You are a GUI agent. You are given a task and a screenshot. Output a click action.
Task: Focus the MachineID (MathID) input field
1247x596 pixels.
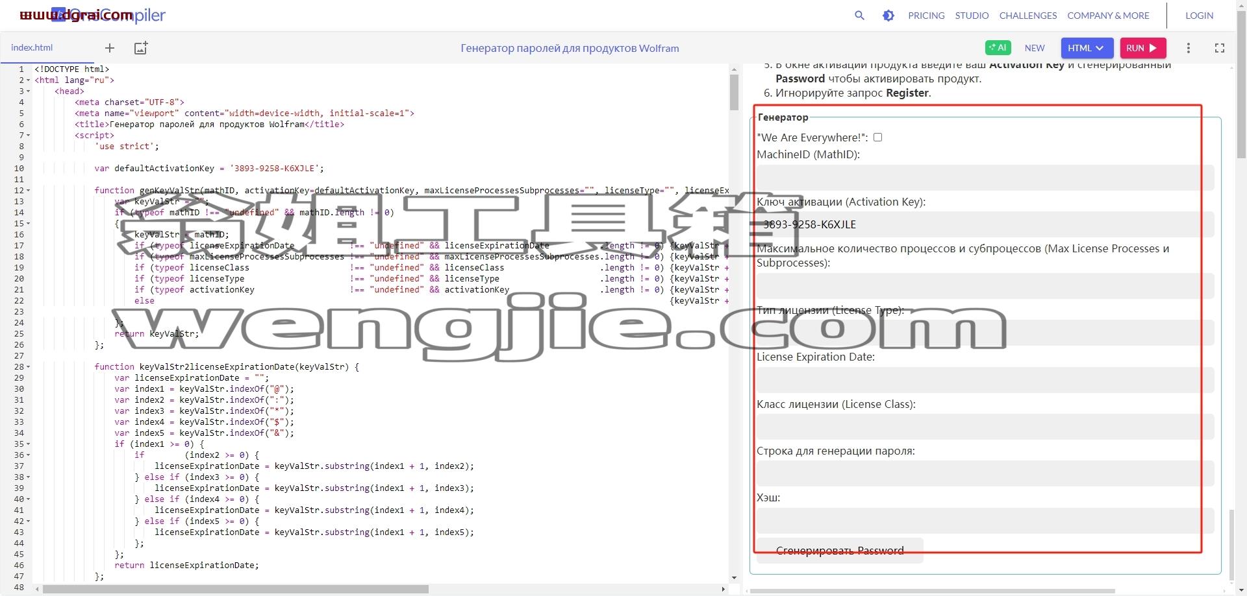click(985, 178)
